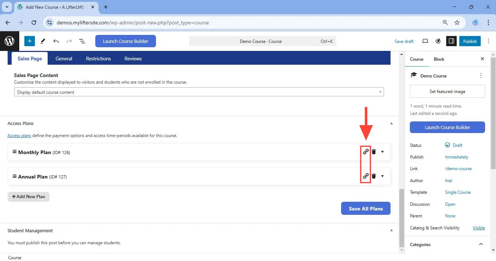Change Discussion setting Open
This screenshot has height=261, width=496.
[x=450, y=204]
